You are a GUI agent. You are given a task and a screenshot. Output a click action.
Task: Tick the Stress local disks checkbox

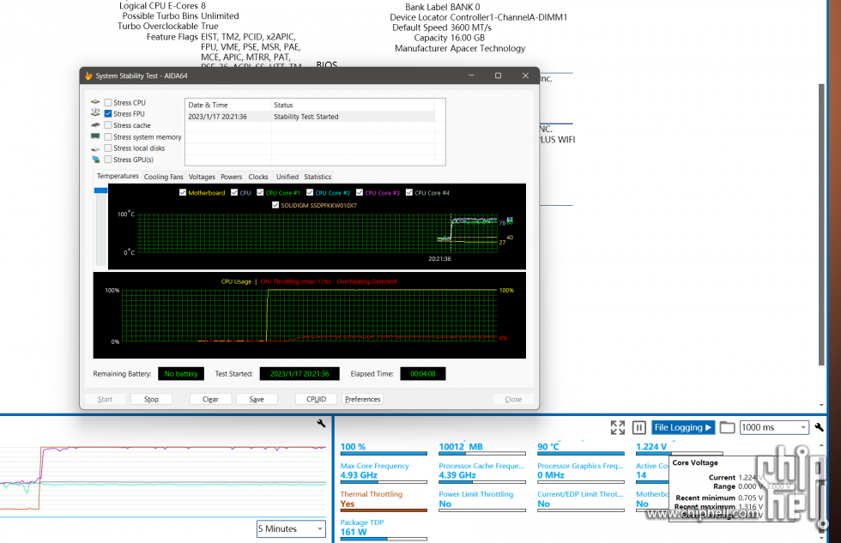[x=108, y=148]
